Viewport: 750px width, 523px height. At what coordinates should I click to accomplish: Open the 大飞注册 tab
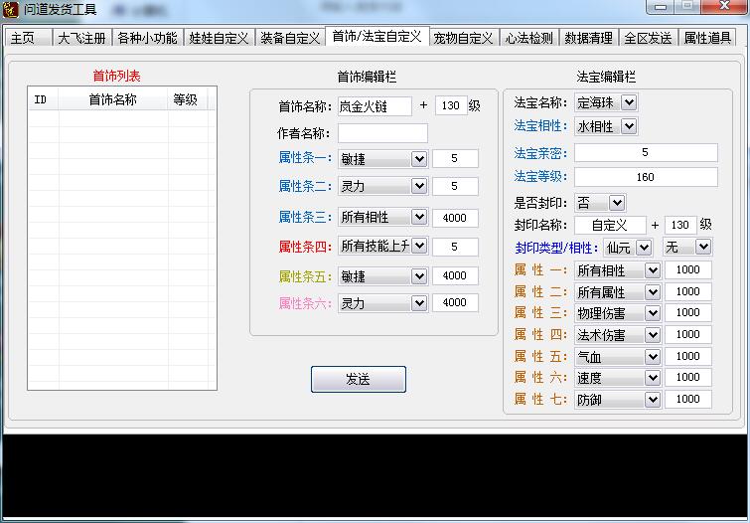(81, 38)
